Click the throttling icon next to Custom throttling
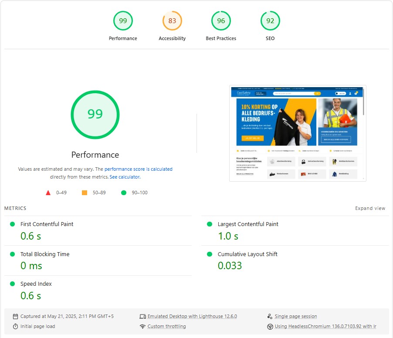The image size is (393, 338). point(142,326)
